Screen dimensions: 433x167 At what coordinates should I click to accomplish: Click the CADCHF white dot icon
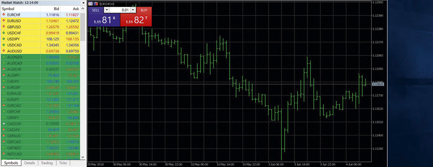(3, 123)
